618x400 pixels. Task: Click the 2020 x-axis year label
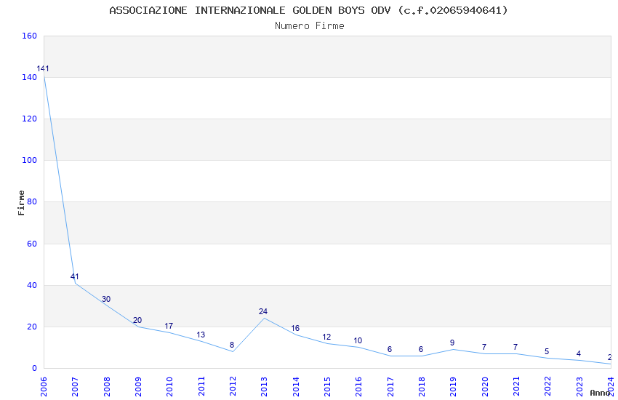coord(485,386)
